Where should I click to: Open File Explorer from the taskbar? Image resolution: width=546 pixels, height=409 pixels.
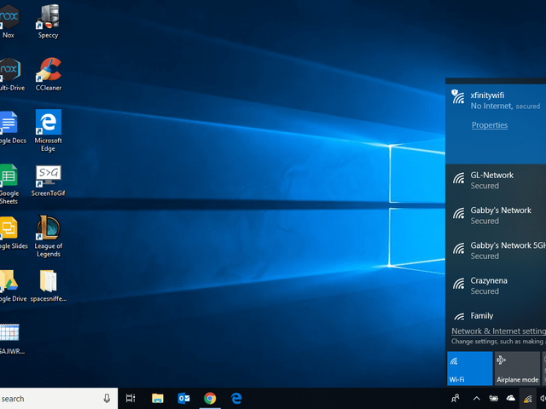[157, 398]
